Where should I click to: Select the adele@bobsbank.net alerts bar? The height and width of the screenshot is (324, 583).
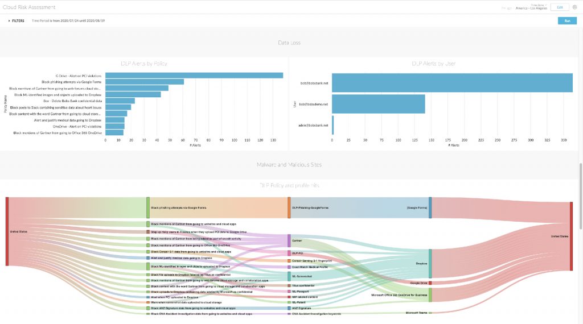(x=332, y=125)
